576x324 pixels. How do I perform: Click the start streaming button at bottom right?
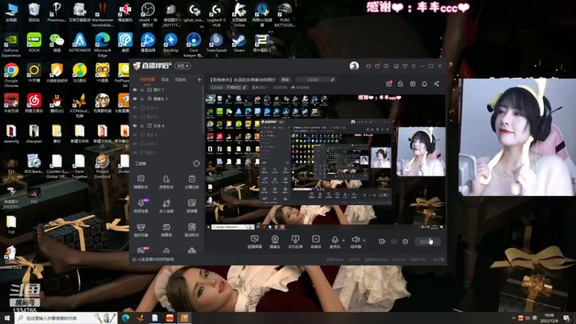(428, 241)
